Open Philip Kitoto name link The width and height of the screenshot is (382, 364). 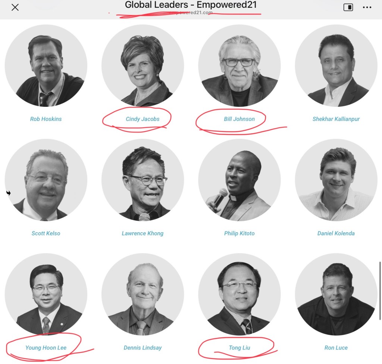click(239, 233)
